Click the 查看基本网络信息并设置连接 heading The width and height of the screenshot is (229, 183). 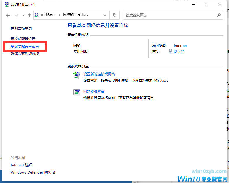coord(98,26)
